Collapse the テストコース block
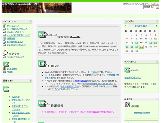This screenshot has height=123, width=161. (x=157, y=61)
